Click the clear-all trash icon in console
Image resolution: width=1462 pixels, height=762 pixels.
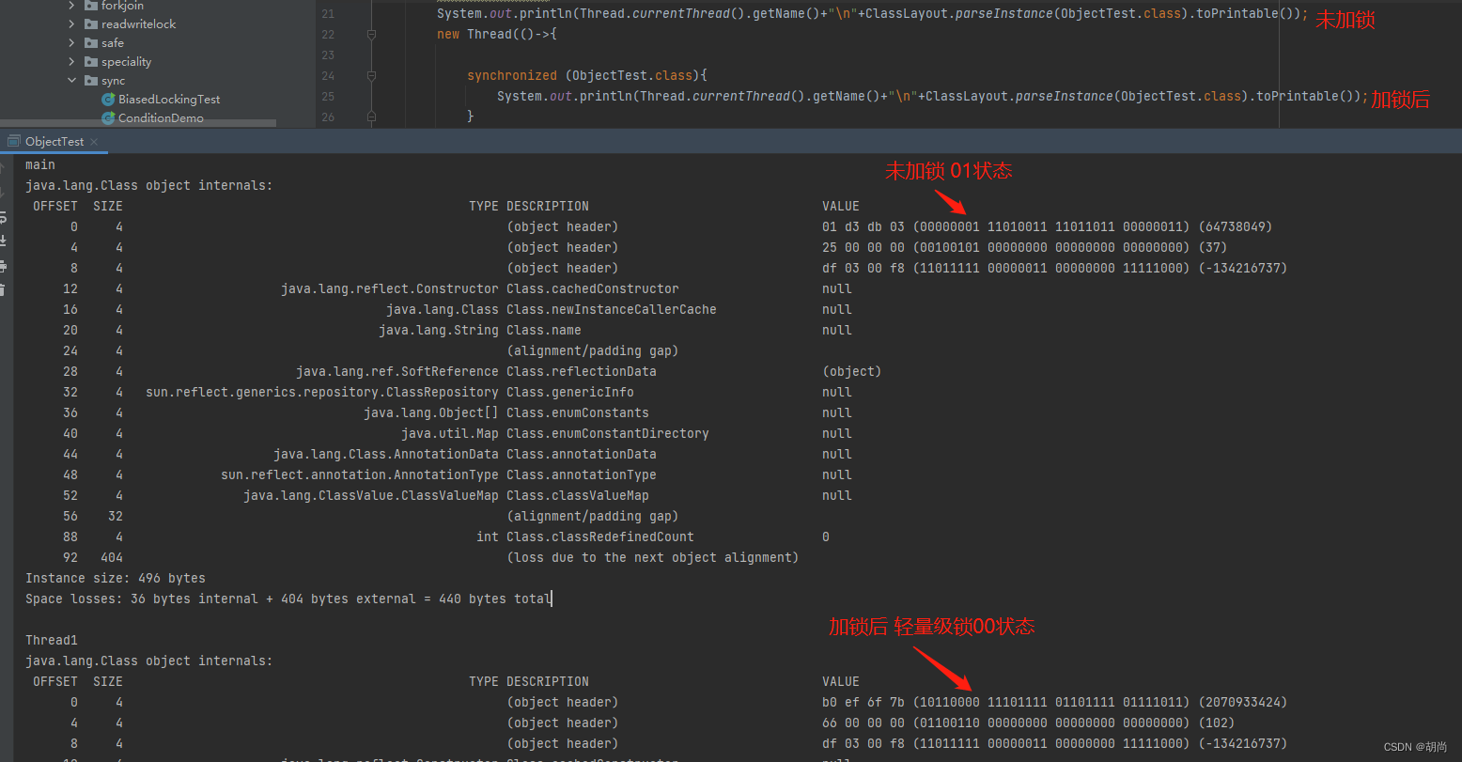(3, 290)
